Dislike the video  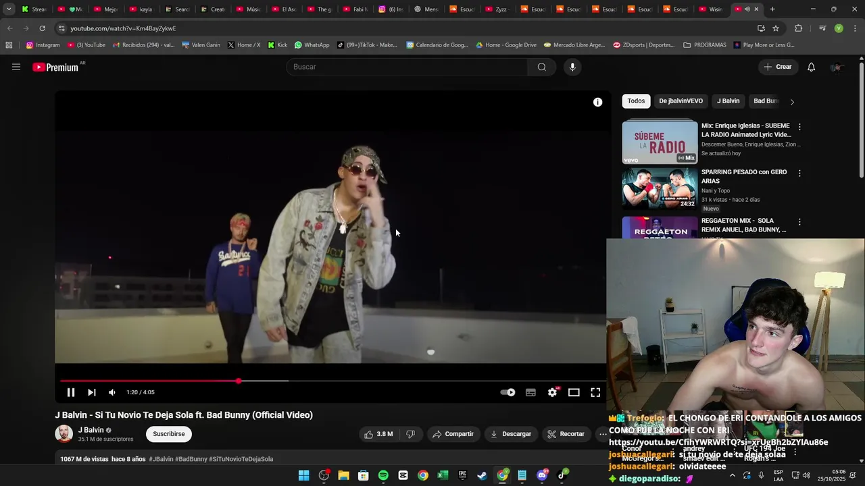click(x=410, y=434)
